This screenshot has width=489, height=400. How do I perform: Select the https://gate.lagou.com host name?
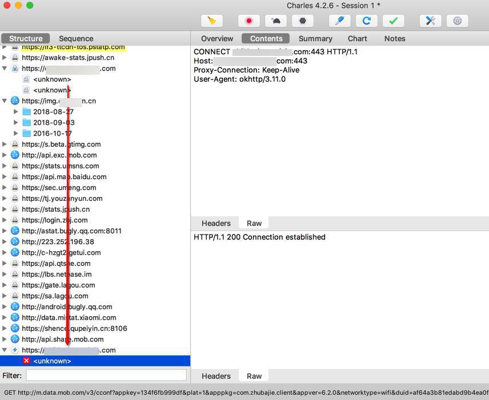pyautogui.click(x=58, y=285)
